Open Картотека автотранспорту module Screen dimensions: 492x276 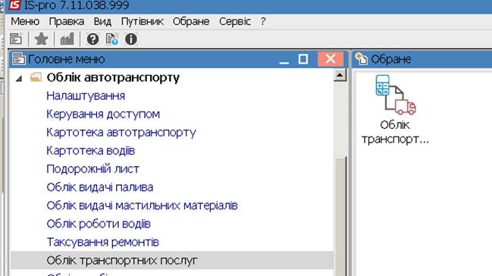tap(121, 133)
